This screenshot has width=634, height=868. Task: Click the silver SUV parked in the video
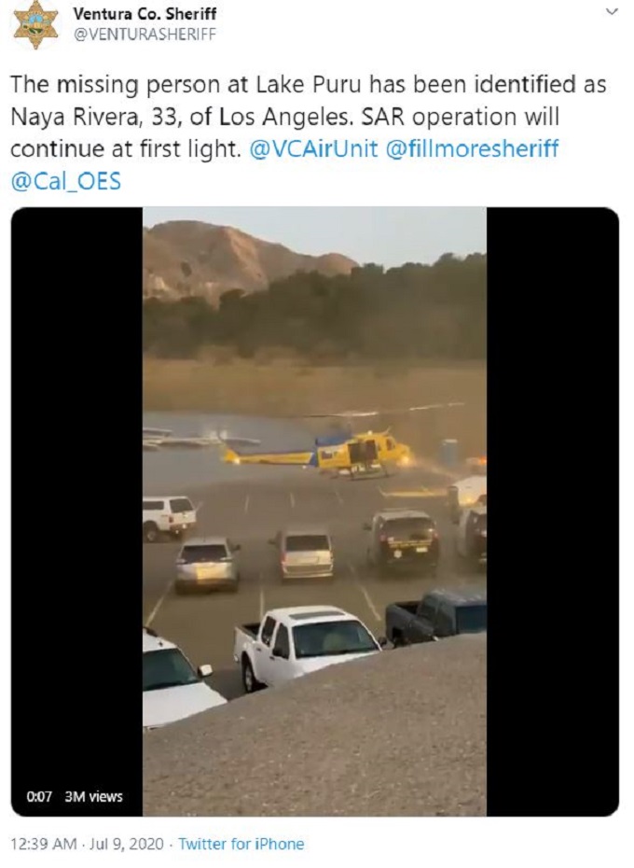(207, 564)
